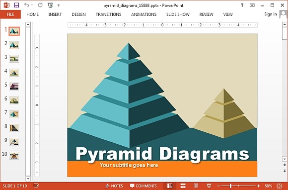
Task: Switch to the REVIEW ribbon tab
Action: [206, 14]
